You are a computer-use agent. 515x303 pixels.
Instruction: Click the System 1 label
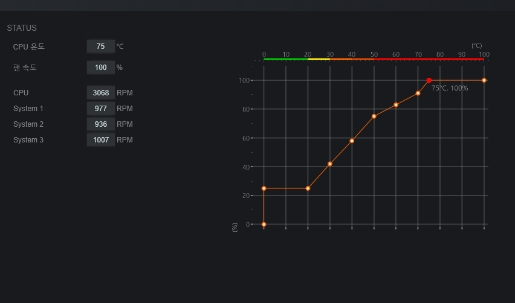pyautogui.click(x=28, y=109)
